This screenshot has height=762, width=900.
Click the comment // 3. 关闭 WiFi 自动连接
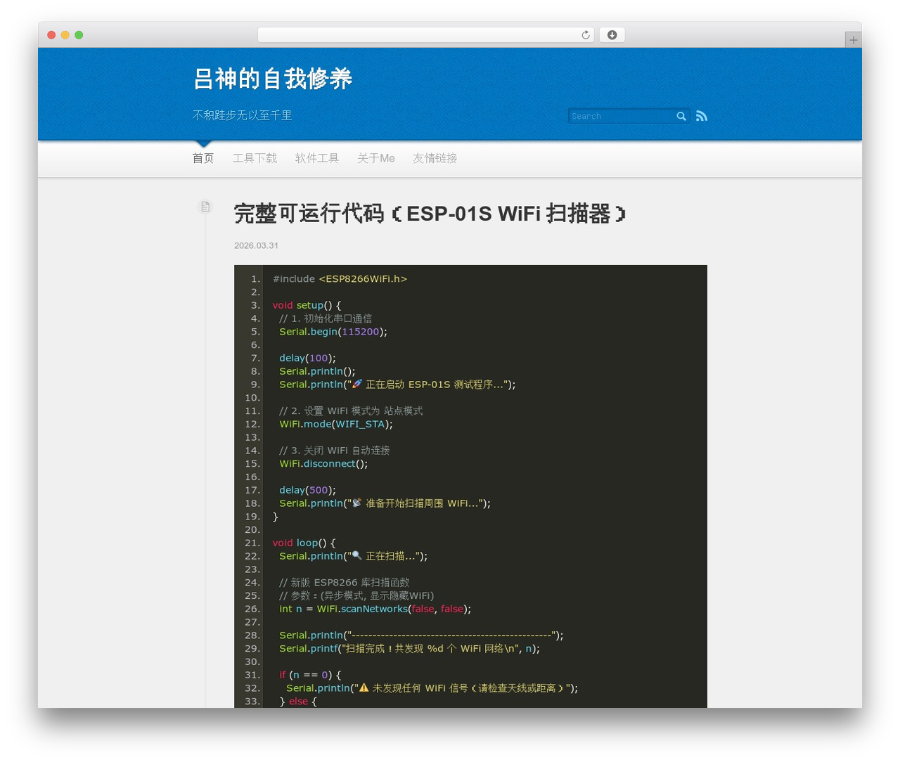point(334,451)
